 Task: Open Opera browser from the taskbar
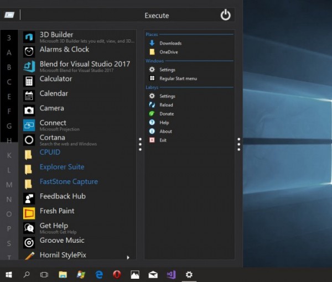(117, 275)
